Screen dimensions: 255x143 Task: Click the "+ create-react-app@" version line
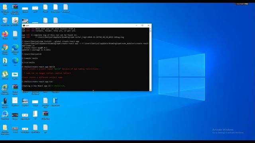pos(35,48)
